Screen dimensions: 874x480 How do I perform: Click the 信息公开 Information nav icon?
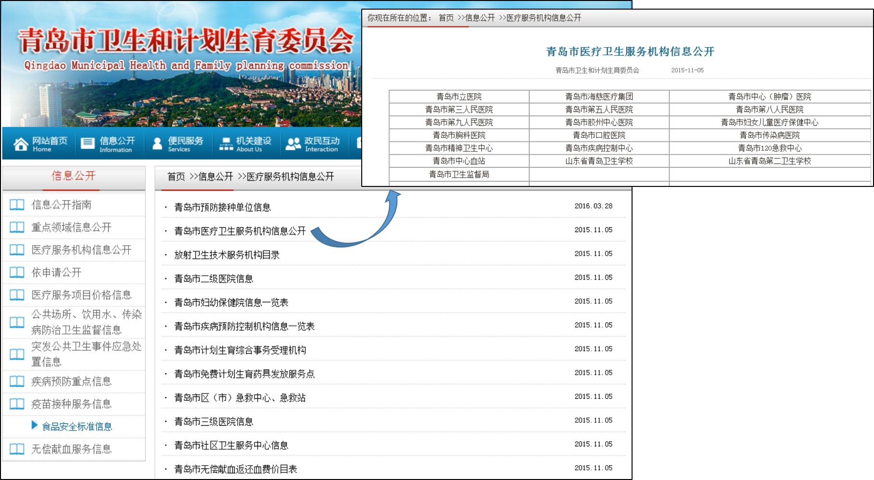click(88, 143)
